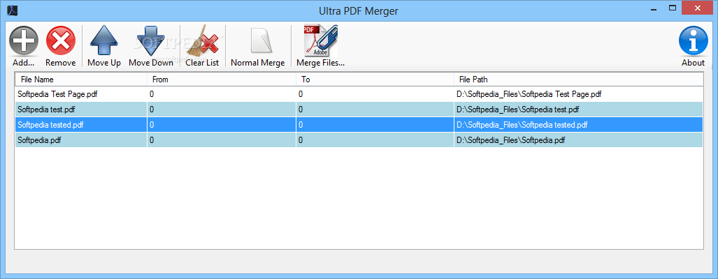Select the row Softpedia Test Page.pdf
The width and height of the screenshot is (718, 279).
pyautogui.click(x=359, y=95)
